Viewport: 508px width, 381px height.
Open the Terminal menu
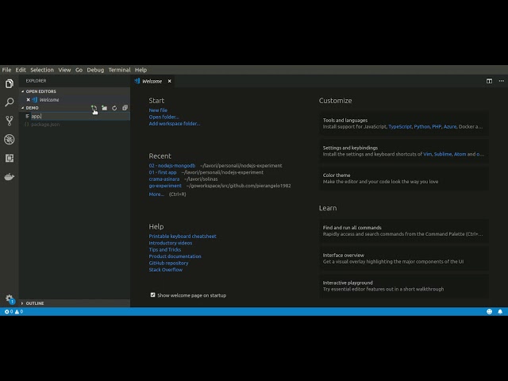[119, 70]
